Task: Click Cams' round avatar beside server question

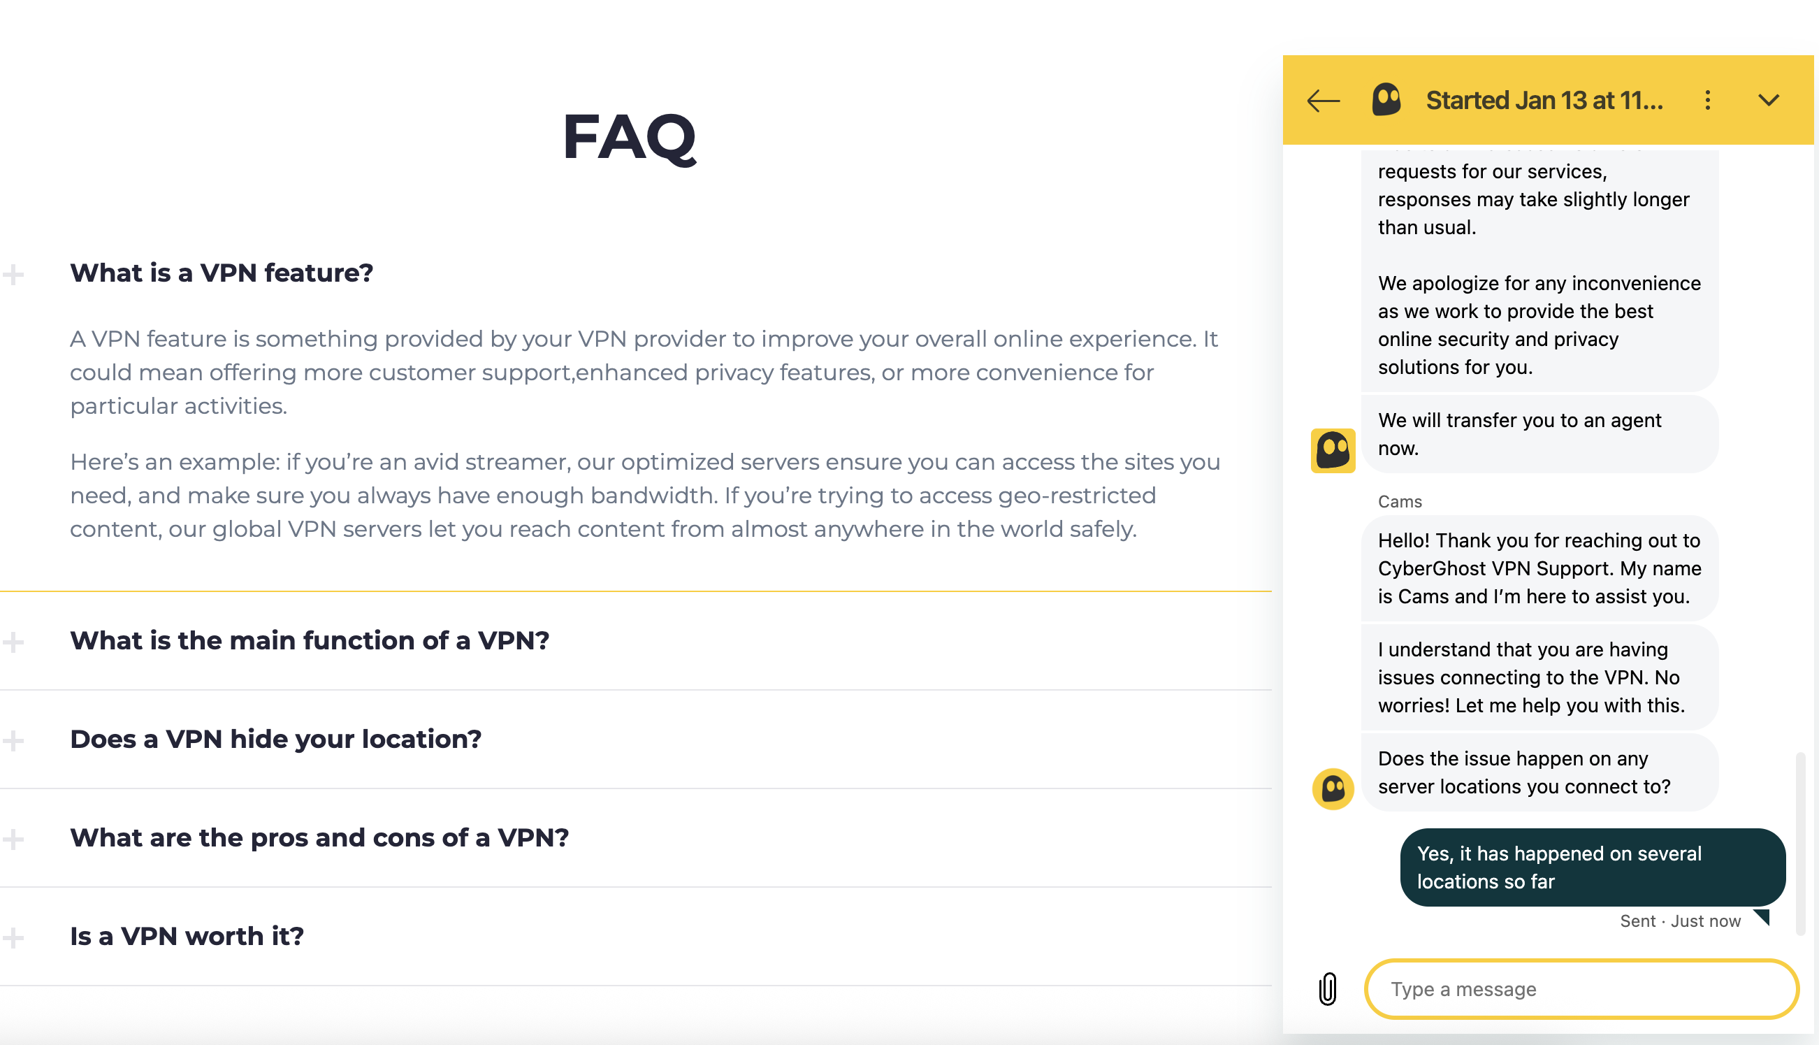Action: click(1333, 788)
